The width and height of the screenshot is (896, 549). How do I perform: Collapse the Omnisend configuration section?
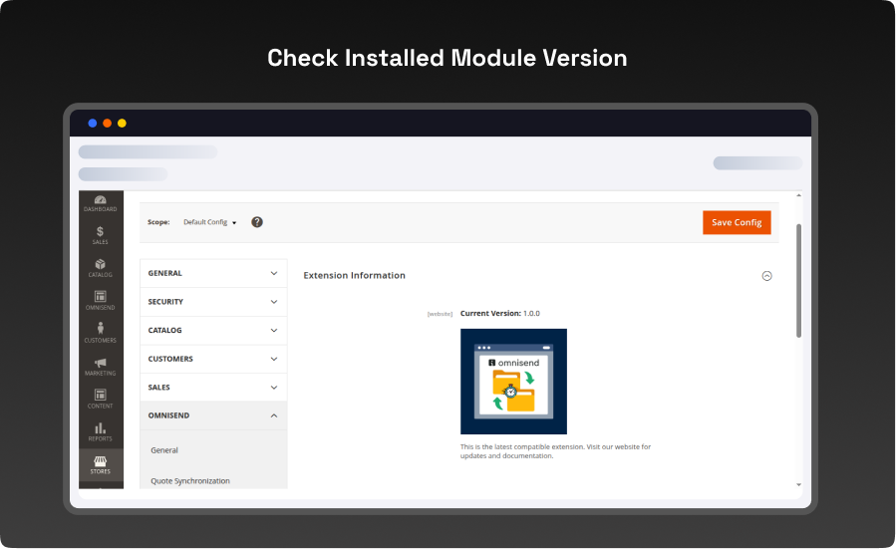tap(213, 415)
